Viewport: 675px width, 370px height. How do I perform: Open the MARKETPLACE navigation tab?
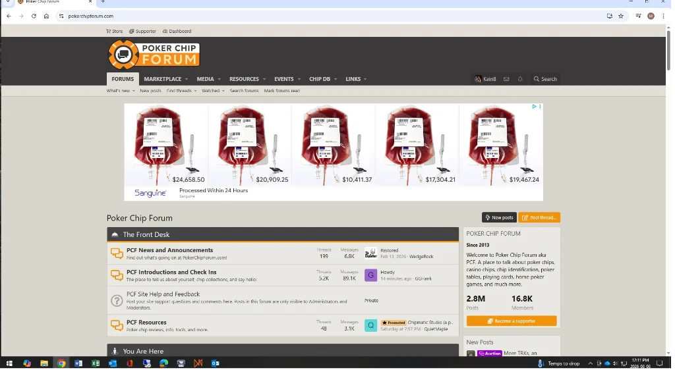(163, 79)
